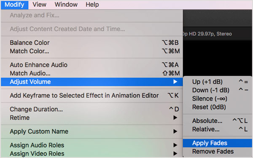Choose Match Color… menu item

92,51
